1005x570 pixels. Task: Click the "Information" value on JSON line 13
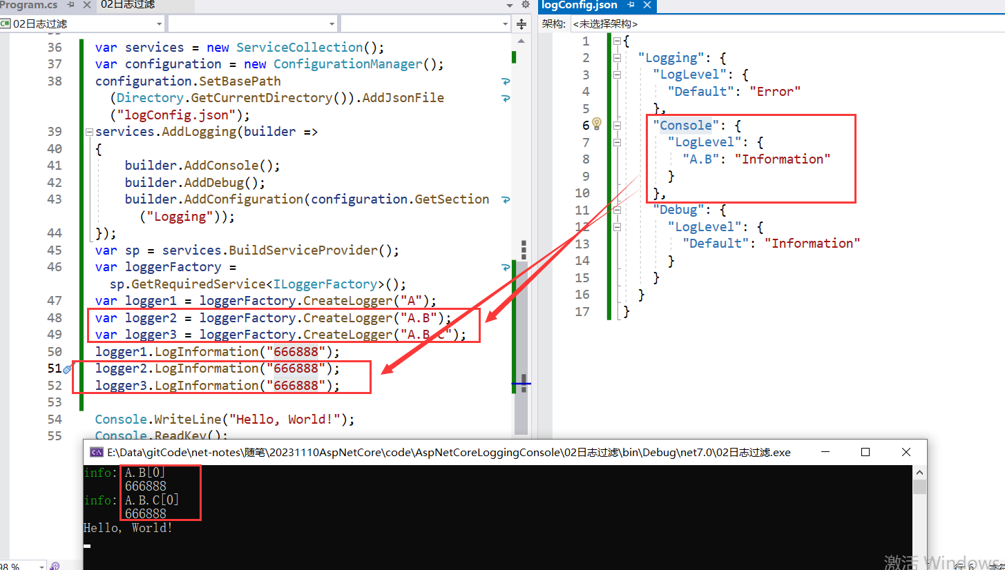coord(812,244)
